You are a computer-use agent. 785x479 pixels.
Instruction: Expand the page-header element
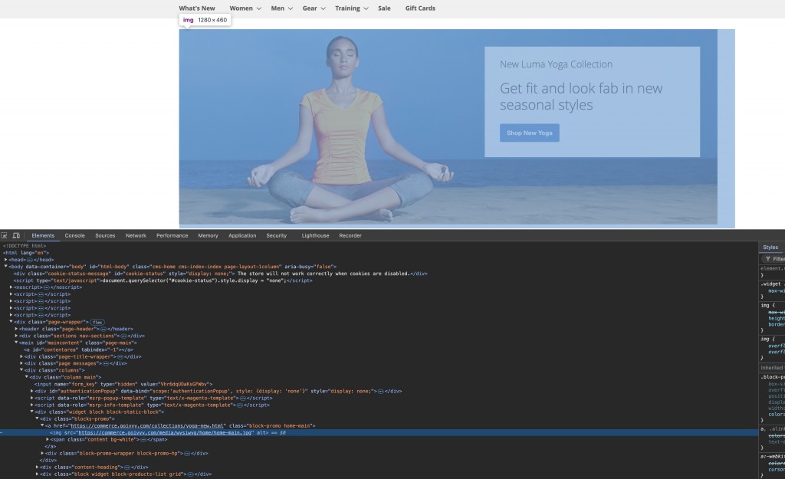(x=17, y=329)
